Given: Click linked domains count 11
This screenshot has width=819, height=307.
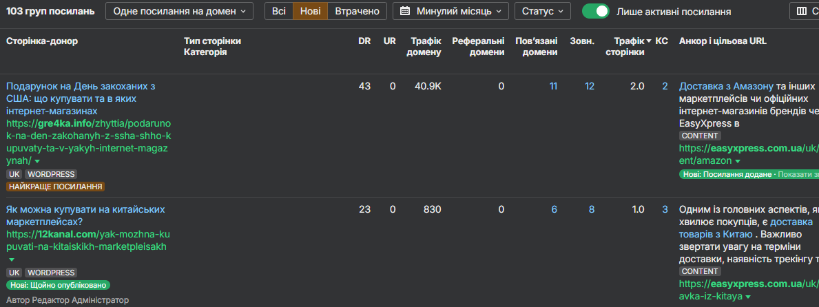Looking at the screenshot, I should pos(553,86).
